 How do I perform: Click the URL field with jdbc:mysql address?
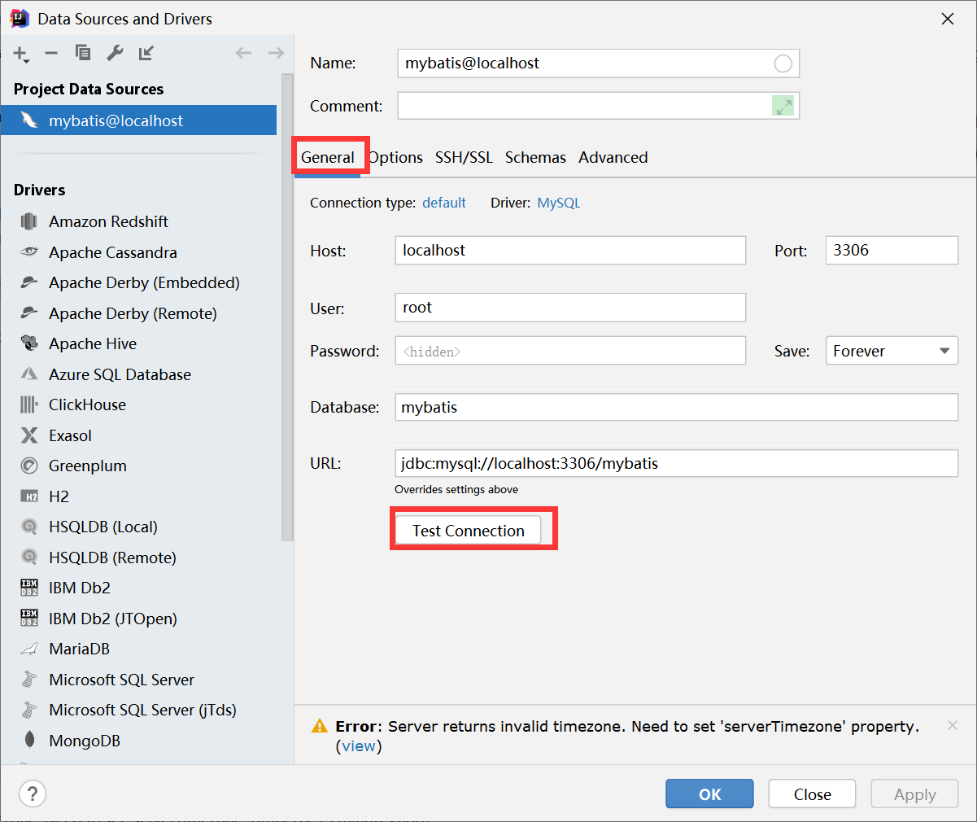pos(676,463)
